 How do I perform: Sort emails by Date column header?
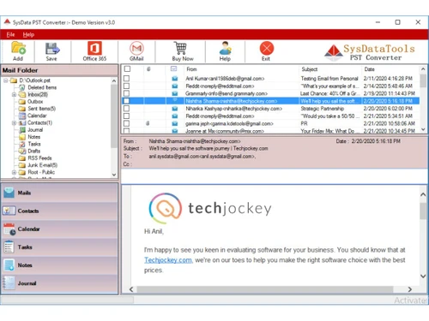click(369, 69)
